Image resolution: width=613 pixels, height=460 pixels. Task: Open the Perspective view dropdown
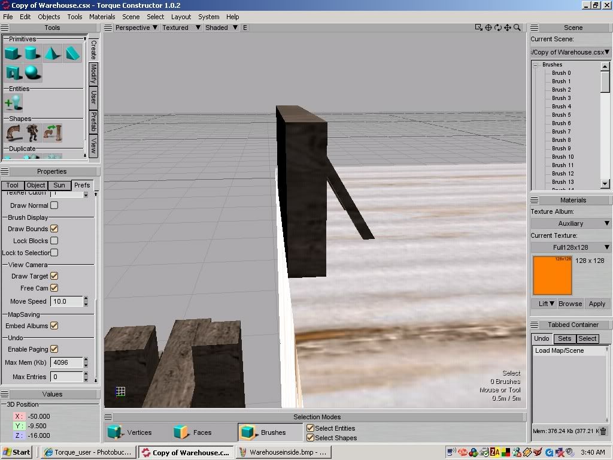[x=136, y=28]
